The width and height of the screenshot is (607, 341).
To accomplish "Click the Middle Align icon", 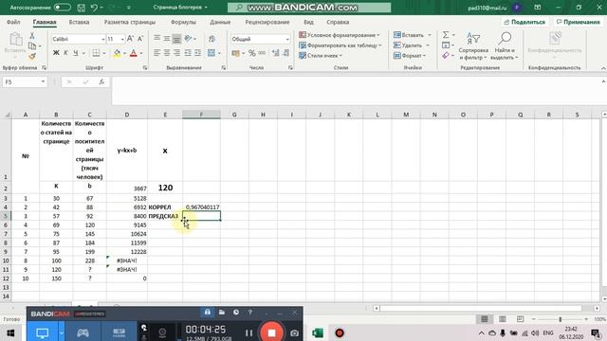I will 167,39.
